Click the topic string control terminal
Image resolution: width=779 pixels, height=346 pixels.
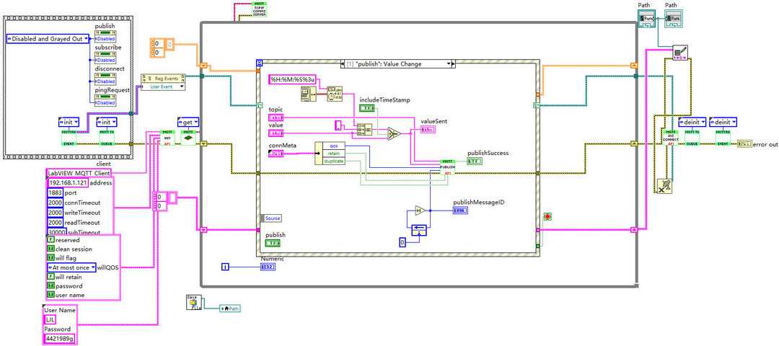point(276,117)
